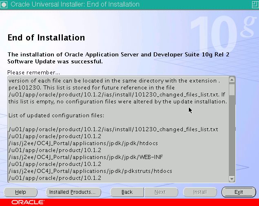Click the maximize icon in title bar
The image size is (259, 206).
click(255, 4)
